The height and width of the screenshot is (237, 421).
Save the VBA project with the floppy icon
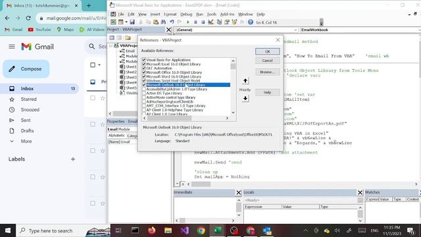[132, 22]
